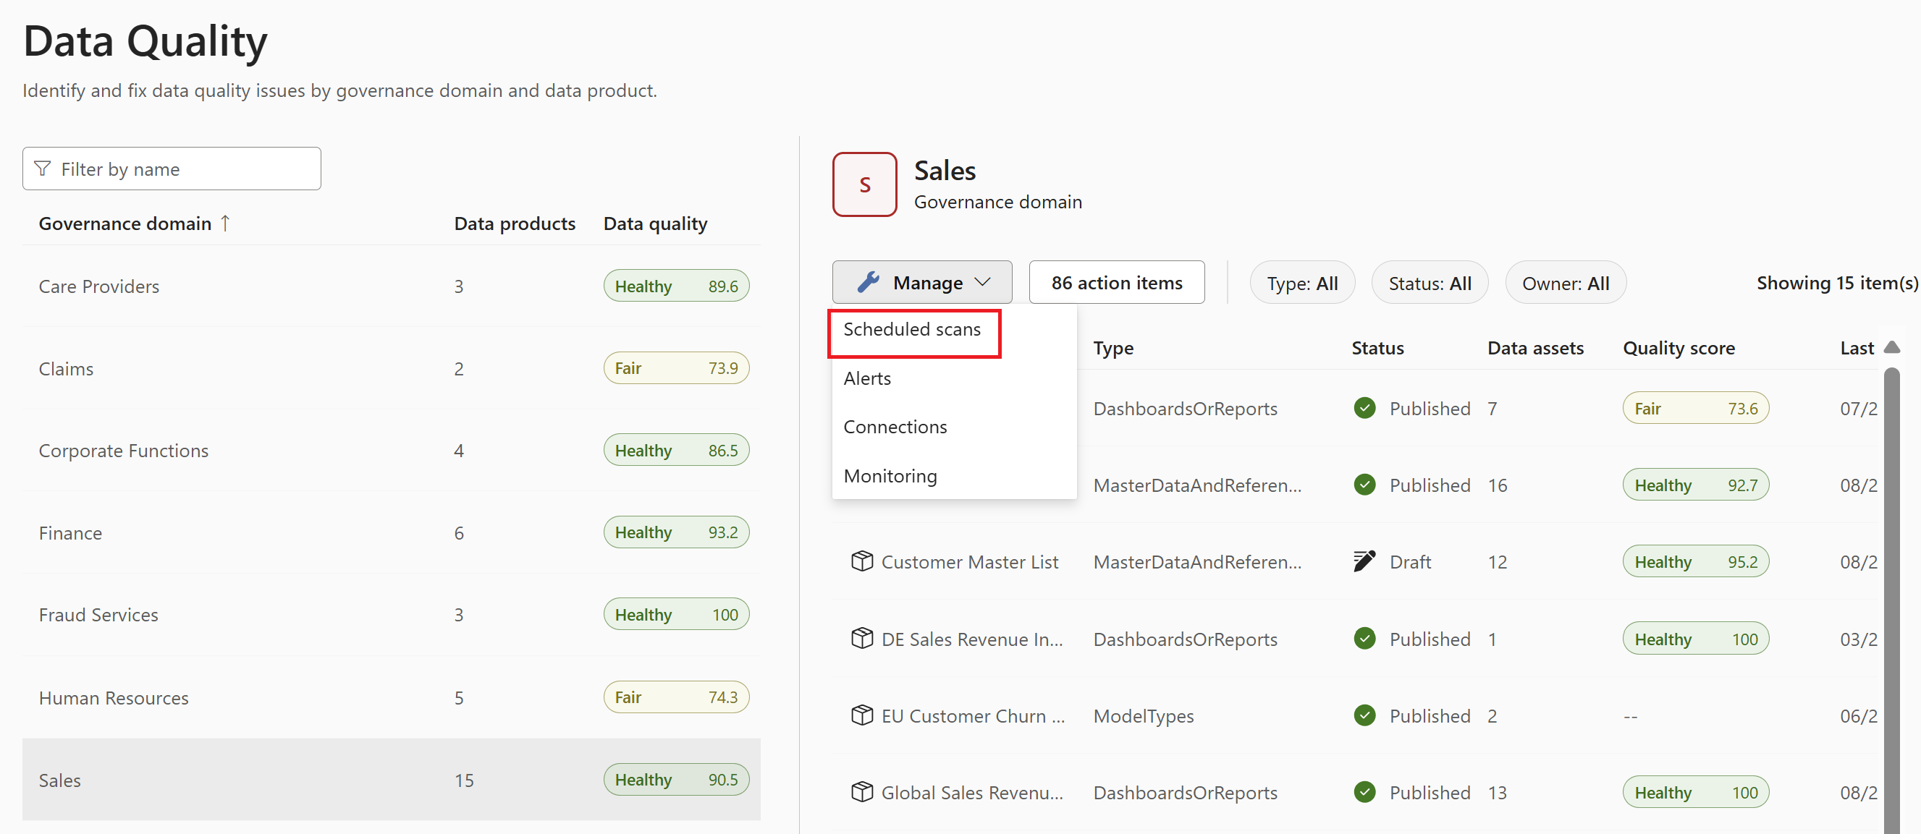Click the Scheduled scans menu item
The height and width of the screenshot is (834, 1921).
(x=913, y=328)
